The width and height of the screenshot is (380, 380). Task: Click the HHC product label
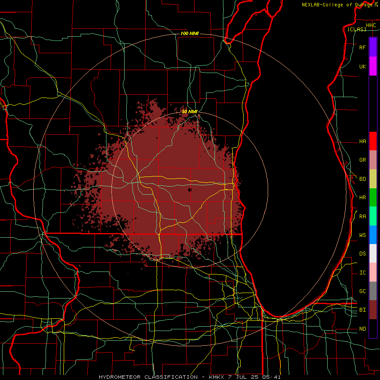coord(371,25)
